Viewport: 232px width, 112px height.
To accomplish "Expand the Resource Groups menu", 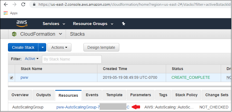I will (x=93, y=24).
